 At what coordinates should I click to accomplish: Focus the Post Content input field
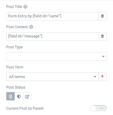[52, 36]
